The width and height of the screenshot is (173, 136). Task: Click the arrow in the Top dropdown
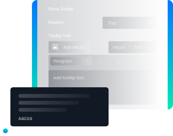tap(150, 23)
